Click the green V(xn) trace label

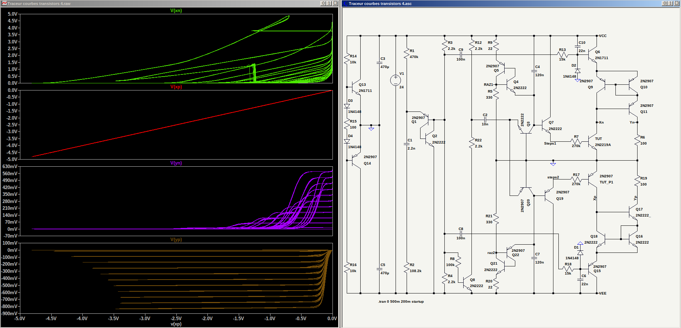pyautogui.click(x=176, y=11)
